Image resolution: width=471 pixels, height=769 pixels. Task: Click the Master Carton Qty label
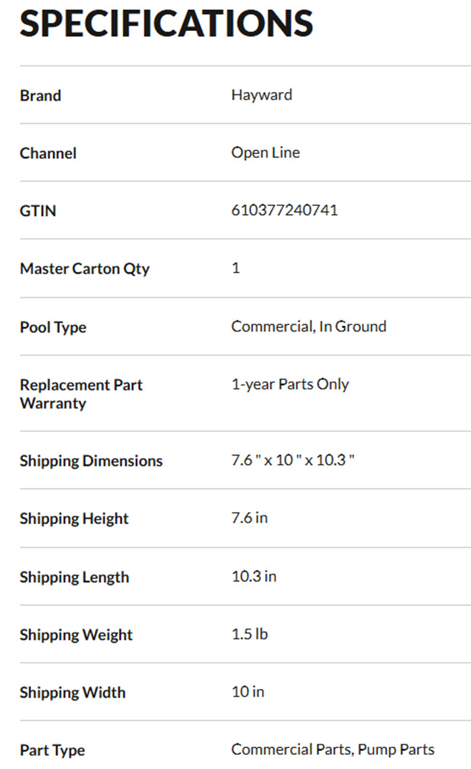point(85,269)
